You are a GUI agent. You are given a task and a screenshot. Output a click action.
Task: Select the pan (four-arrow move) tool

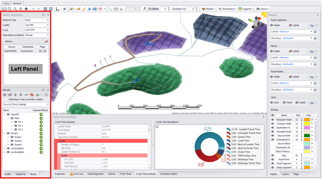click(x=26, y=9)
